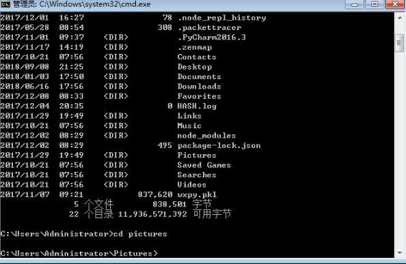This screenshot has height=264, width=406.
Task: Click the Favorites directory name
Action: 200,96
